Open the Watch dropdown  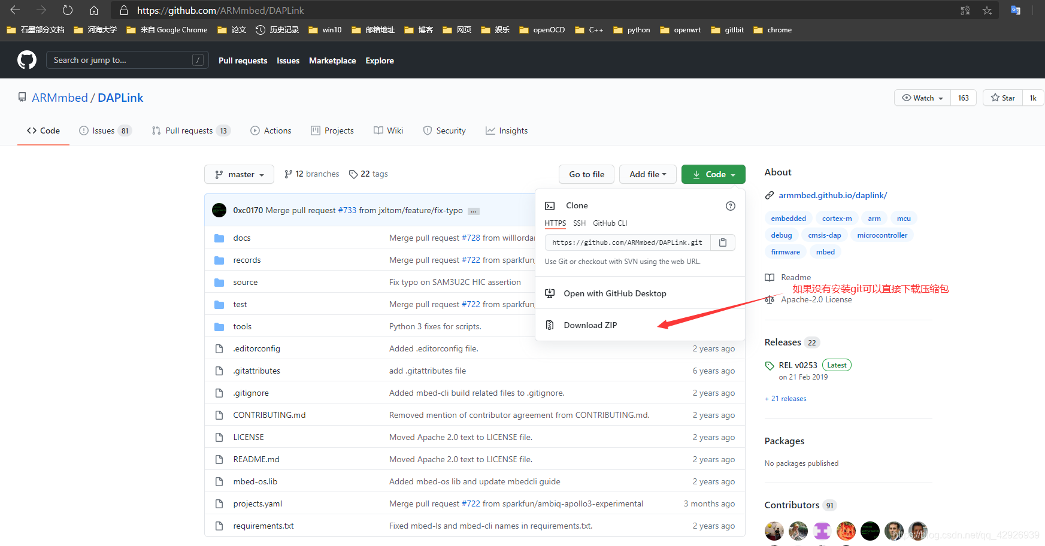(x=922, y=98)
